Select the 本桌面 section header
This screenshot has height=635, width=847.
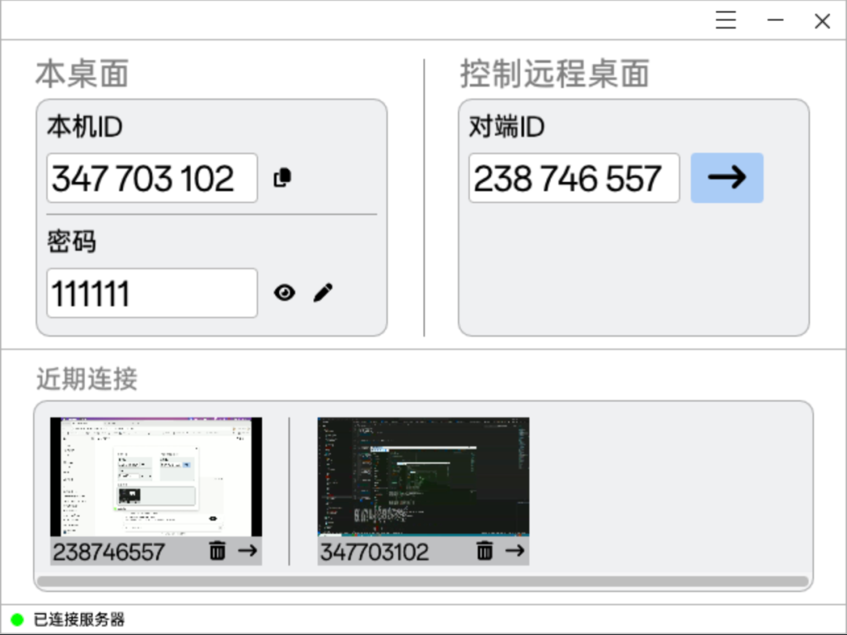[x=82, y=74]
